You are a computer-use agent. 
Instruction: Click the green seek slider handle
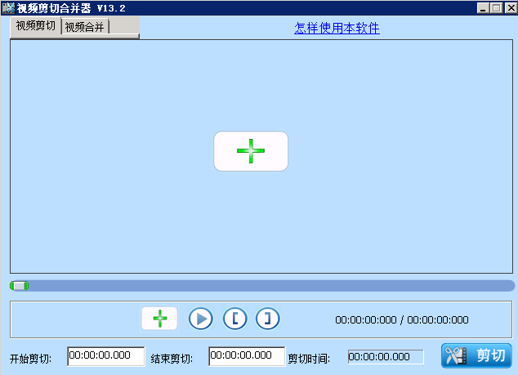pos(19,285)
